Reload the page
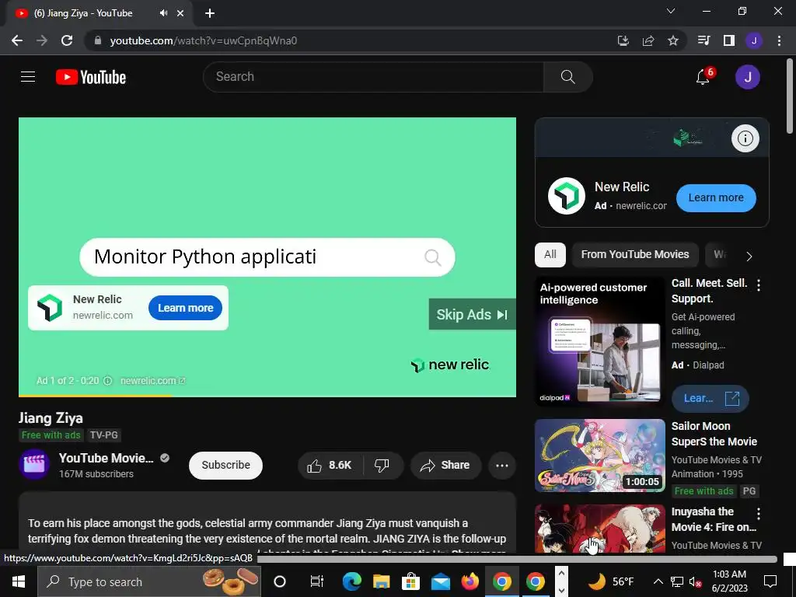 (67, 40)
